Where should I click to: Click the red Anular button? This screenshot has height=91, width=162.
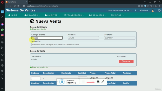(126, 61)
